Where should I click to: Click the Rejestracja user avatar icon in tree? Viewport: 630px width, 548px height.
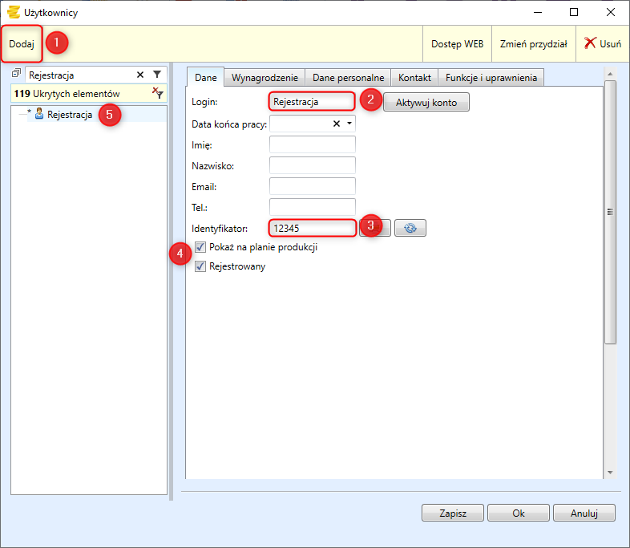click(x=38, y=115)
